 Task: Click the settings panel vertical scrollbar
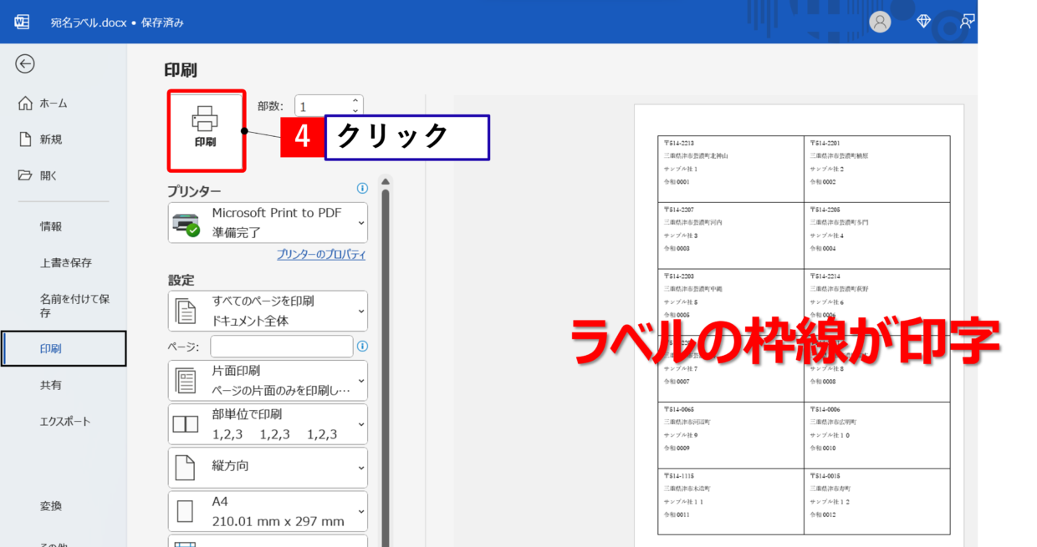(x=386, y=367)
